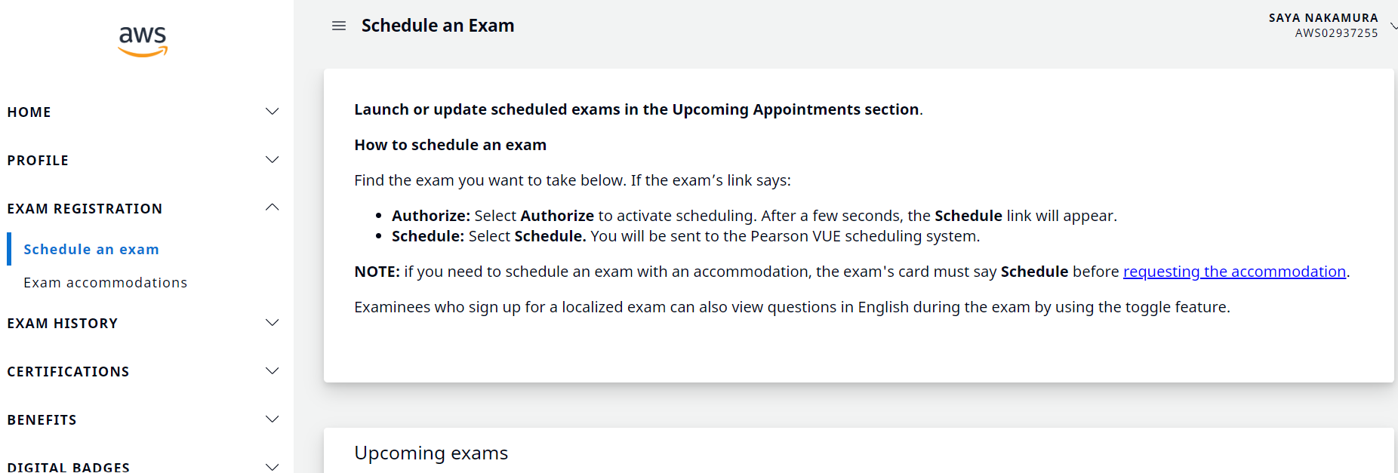The width and height of the screenshot is (1398, 473).
Task: Toggle the hamburger sidebar menu icon
Action: (339, 26)
